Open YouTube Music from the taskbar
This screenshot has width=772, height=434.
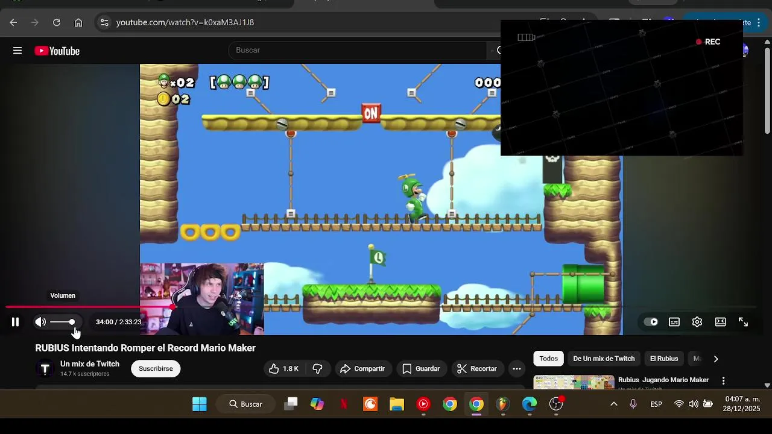click(x=423, y=404)
